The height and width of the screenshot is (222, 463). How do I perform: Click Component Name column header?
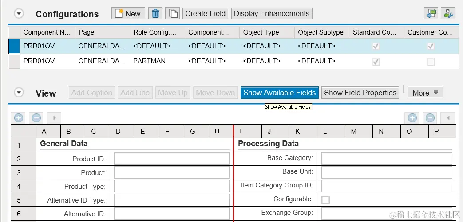click(x=47, y=32)
